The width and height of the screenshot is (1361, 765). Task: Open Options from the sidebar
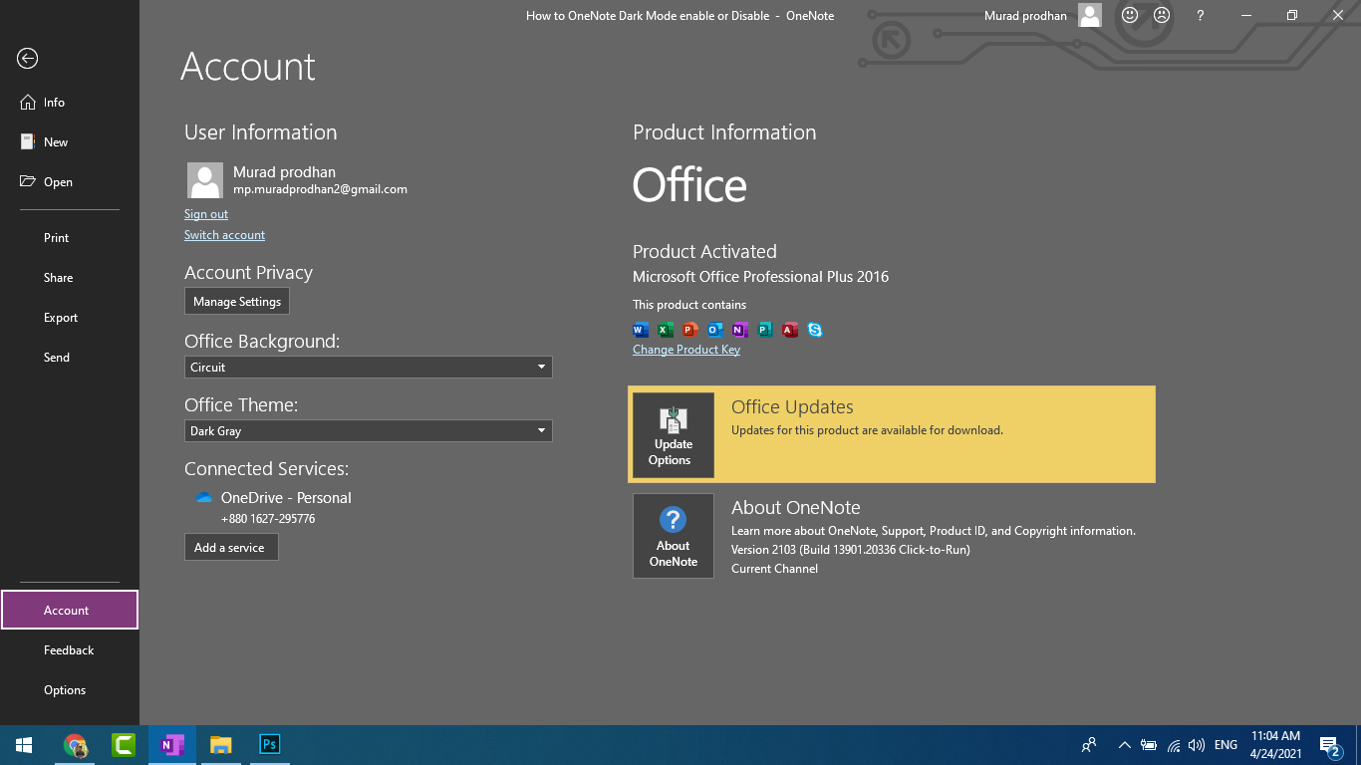coord(65,690)
